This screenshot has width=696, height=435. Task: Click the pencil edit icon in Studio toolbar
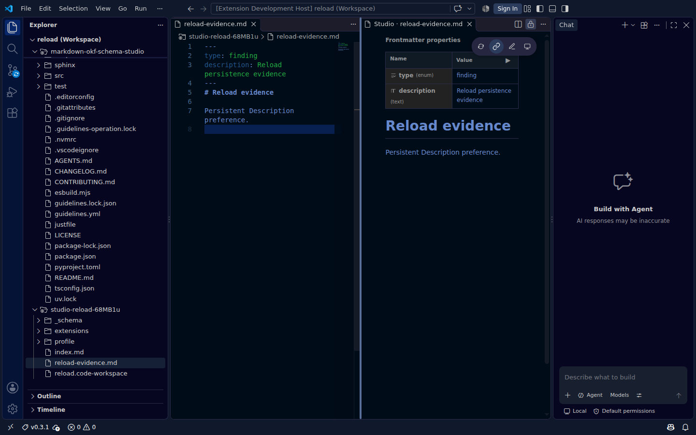[x=512, y=46]
